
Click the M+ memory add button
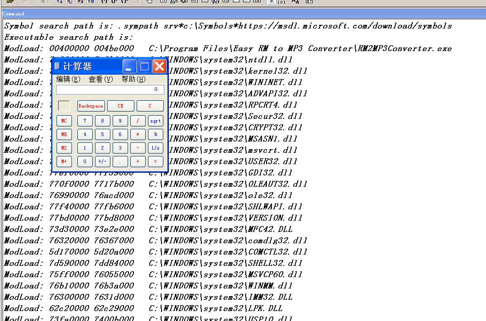pos(64,161)
